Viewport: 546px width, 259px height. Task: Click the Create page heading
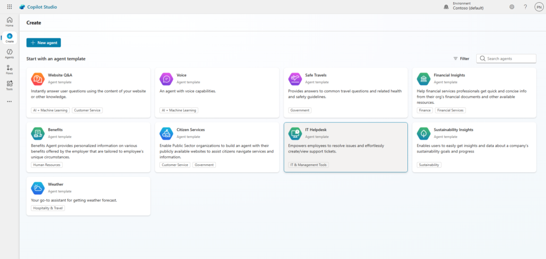34,22
